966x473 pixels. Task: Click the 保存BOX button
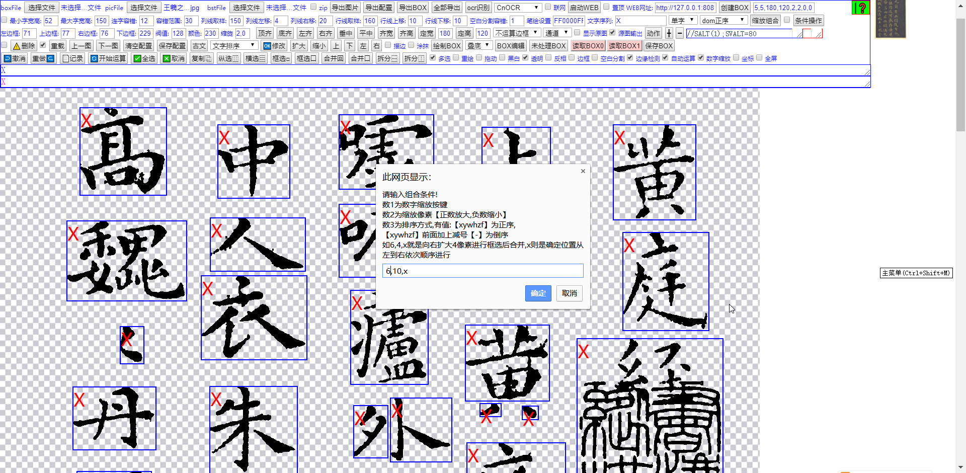click(659, 46)
